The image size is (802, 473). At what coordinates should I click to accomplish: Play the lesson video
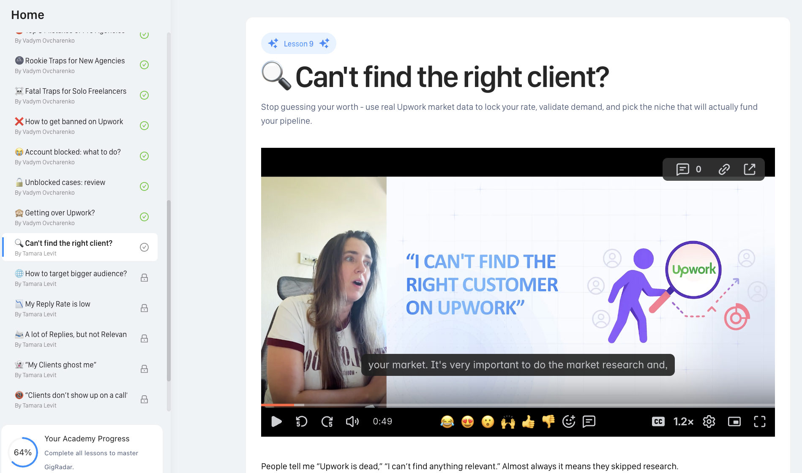(x=276, y=421)
